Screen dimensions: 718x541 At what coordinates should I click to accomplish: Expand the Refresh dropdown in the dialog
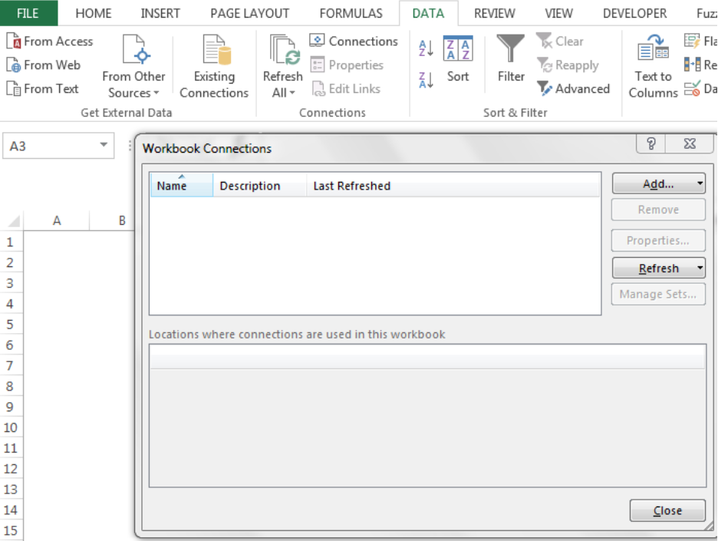[x=699, y=267]
